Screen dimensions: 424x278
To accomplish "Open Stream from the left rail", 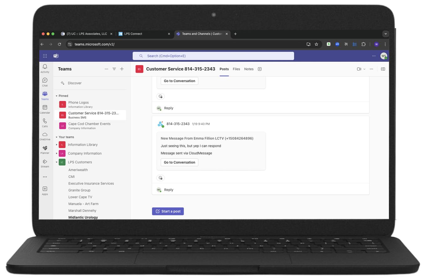I will coord(45,163).
